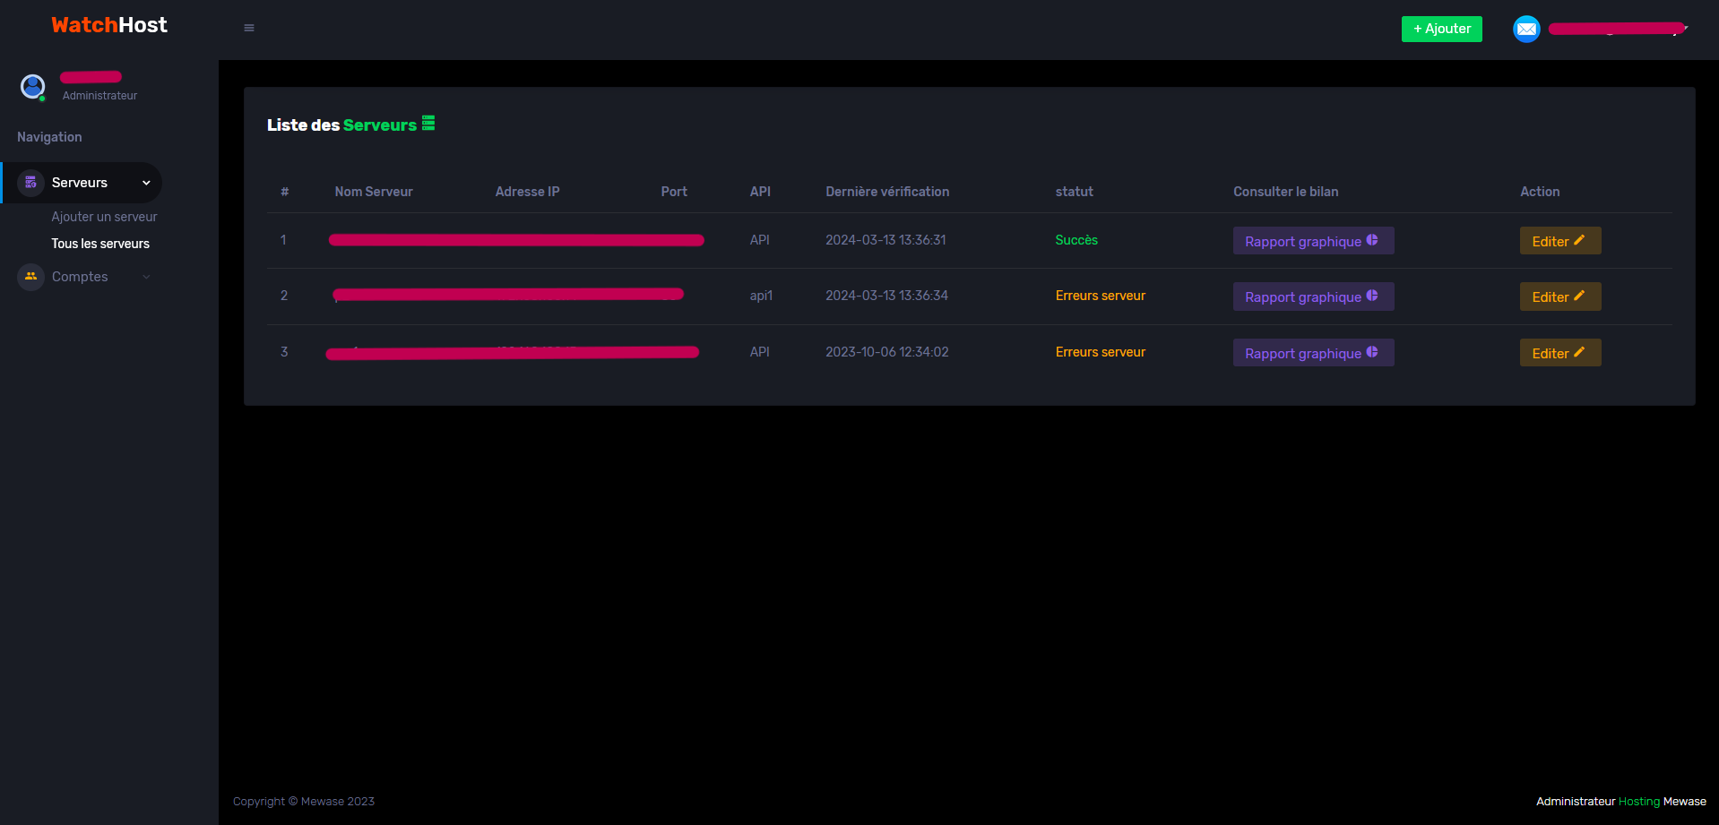Click the 'statut' column header
Screen dimensions: 1719x825
(1074, 192)
